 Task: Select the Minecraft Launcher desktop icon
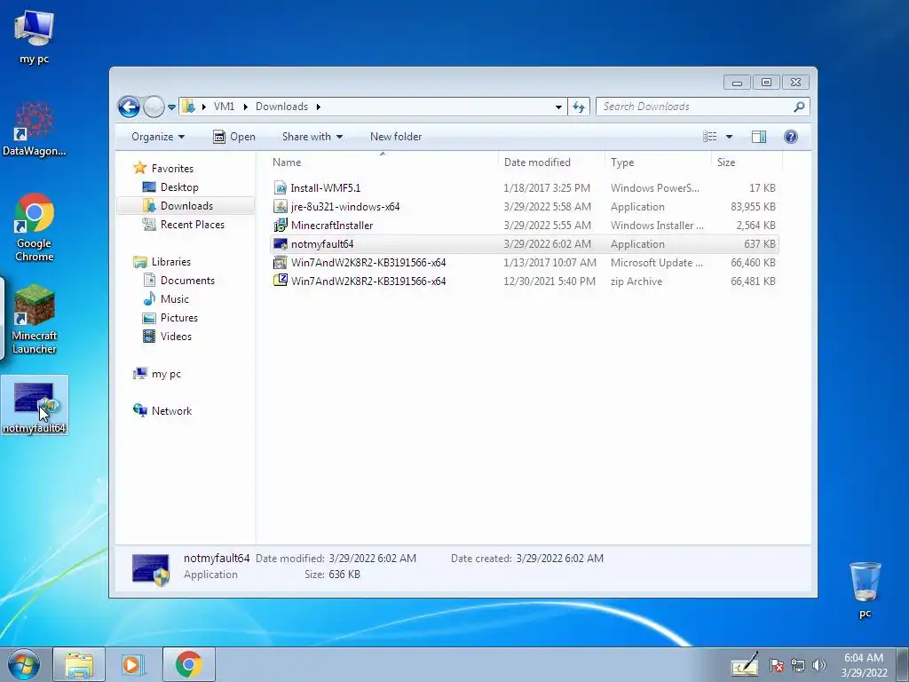[35, 319]
